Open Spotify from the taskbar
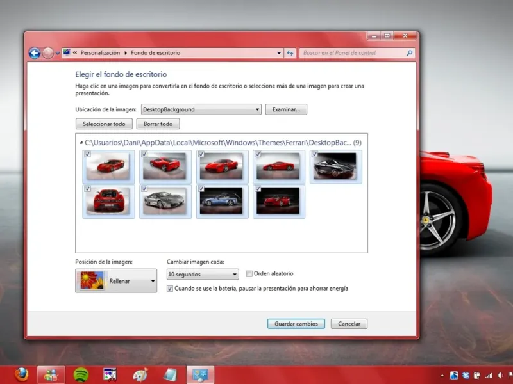The width and height of the screenshot is (513, 384). tap(81, 374)
